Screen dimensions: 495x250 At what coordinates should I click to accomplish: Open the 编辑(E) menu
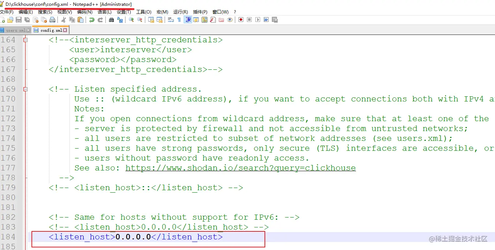(26, 12)
